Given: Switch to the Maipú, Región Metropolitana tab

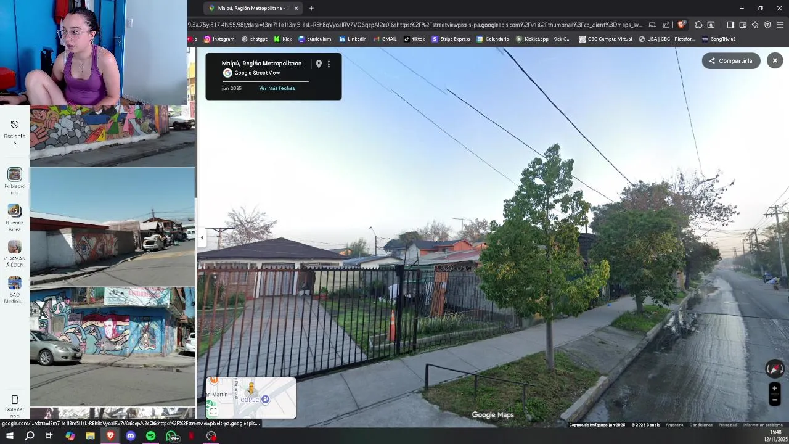Looking at the screenshot, I should 251,8.
